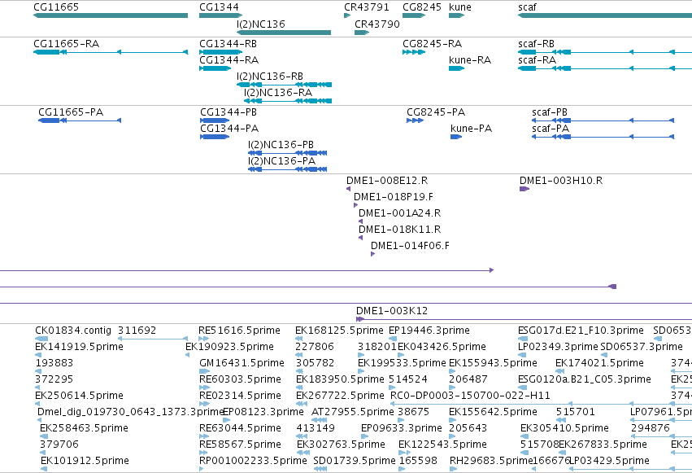Select the DME1-014F06.F feature label
Screen dimensions: 692x473
pyautogui.click(x=410, y=246)
